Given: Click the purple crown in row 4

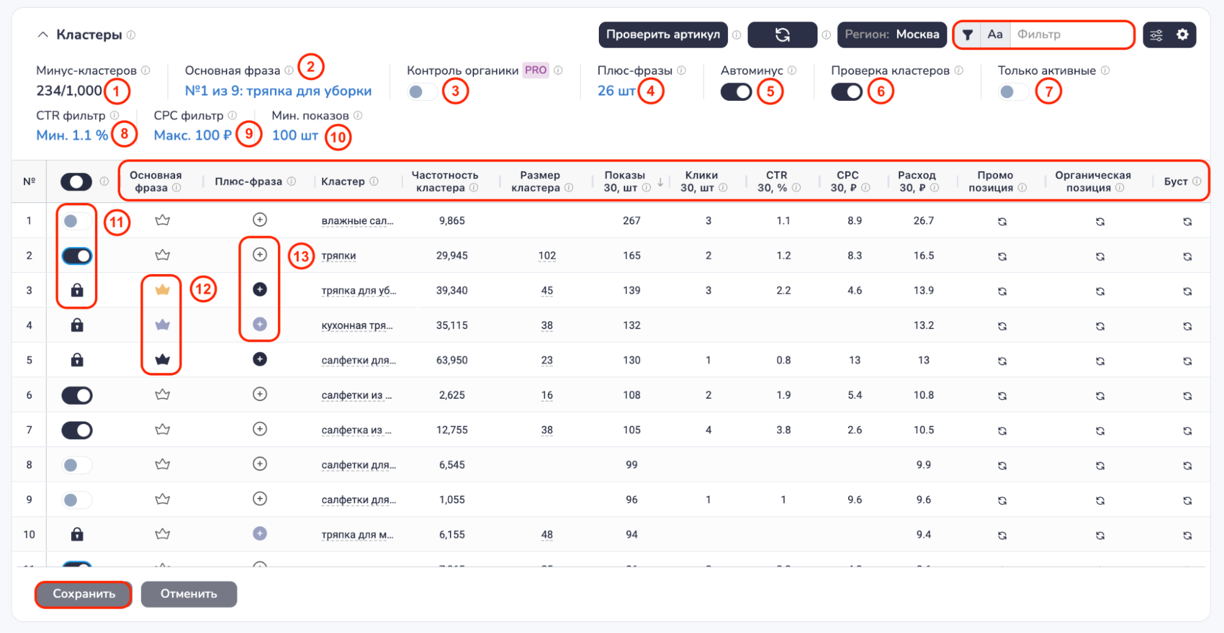Looking at the screenshot, I should (162, 325).
